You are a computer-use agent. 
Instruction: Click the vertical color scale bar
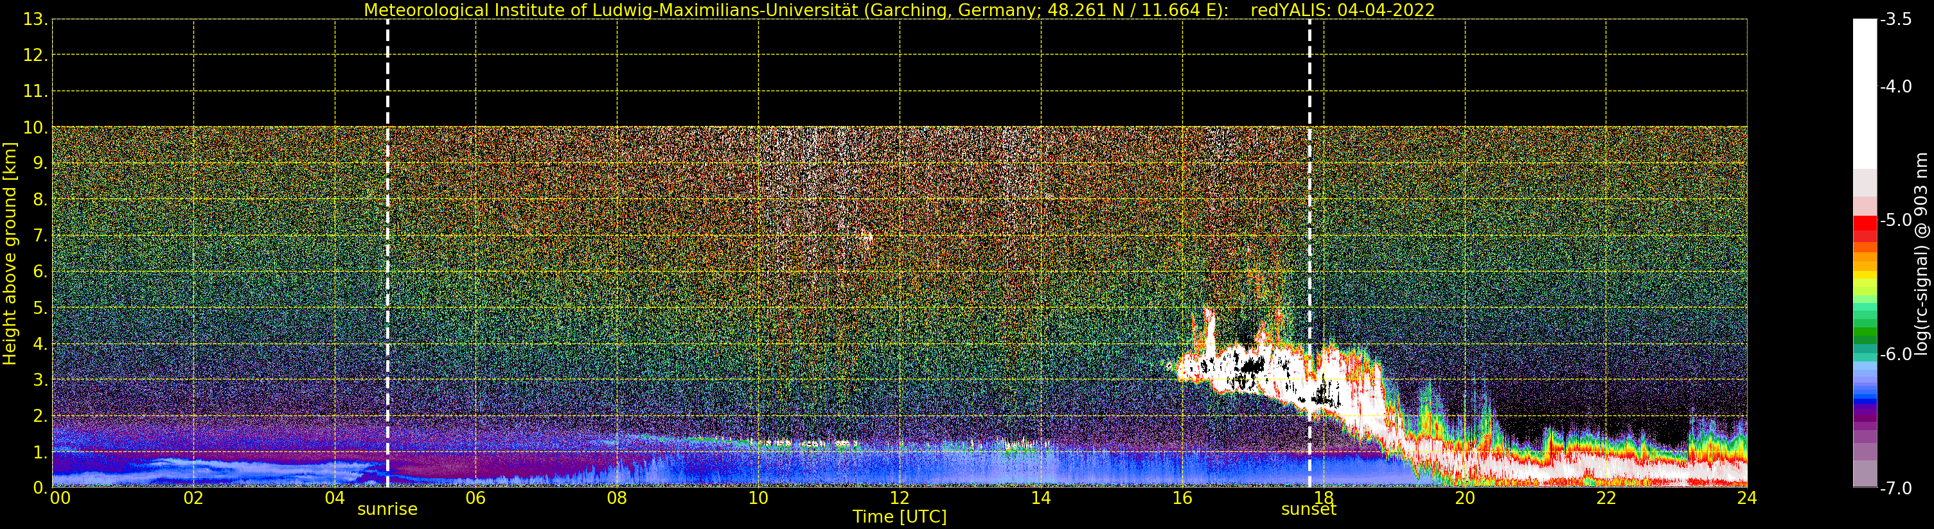[1865, 254]
